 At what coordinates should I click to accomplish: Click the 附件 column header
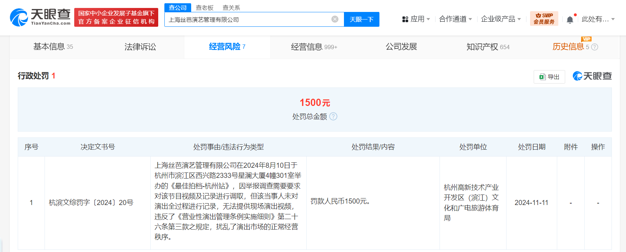pos(571,147)
